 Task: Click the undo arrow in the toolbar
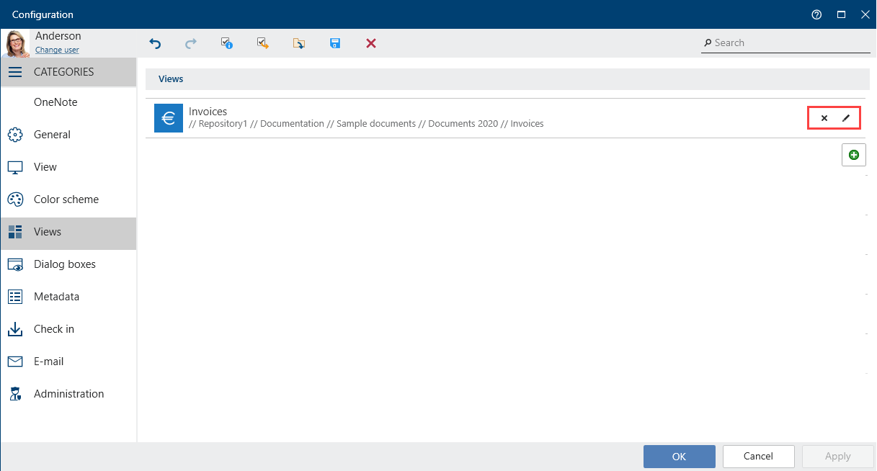click(155, 43)
